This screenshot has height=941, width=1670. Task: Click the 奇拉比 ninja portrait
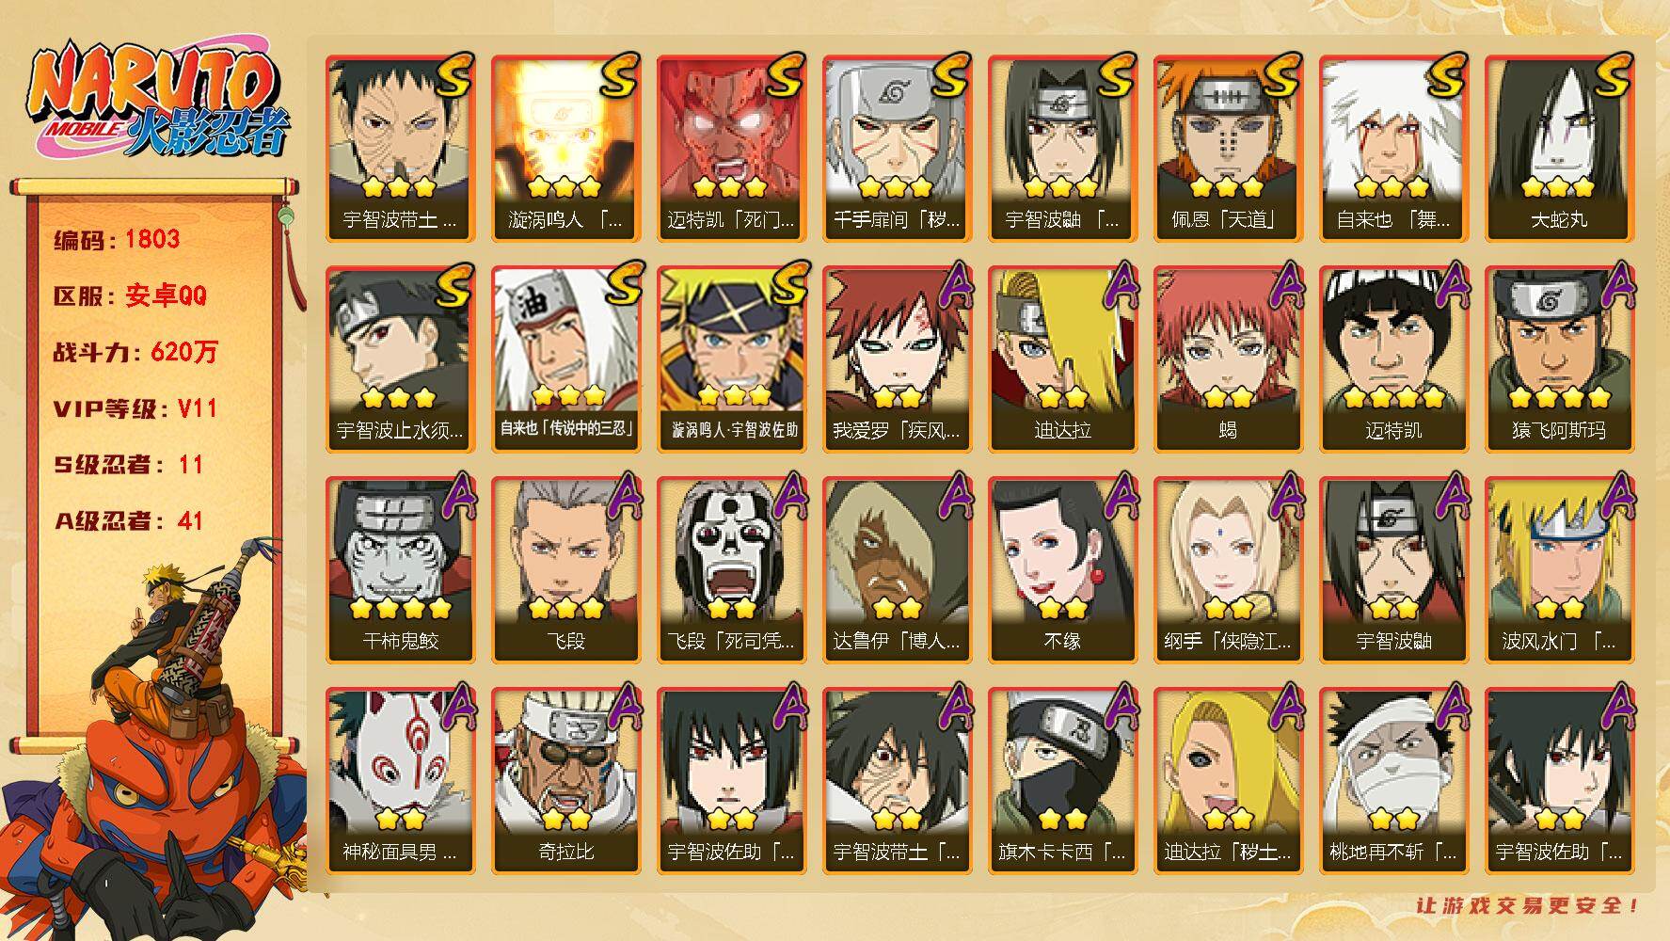[565, 780]
